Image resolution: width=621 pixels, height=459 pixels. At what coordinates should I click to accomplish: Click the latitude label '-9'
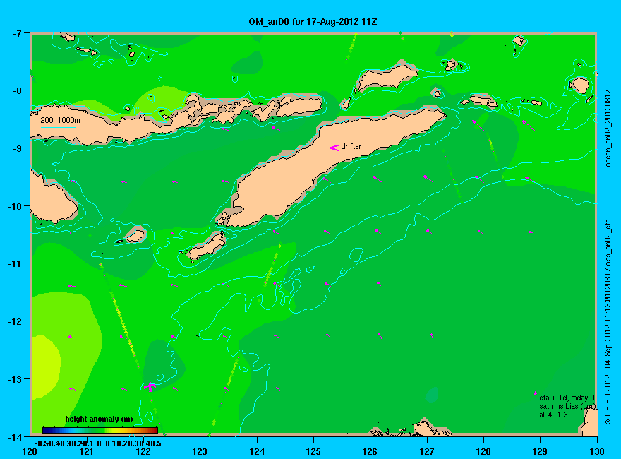[16, 148]
